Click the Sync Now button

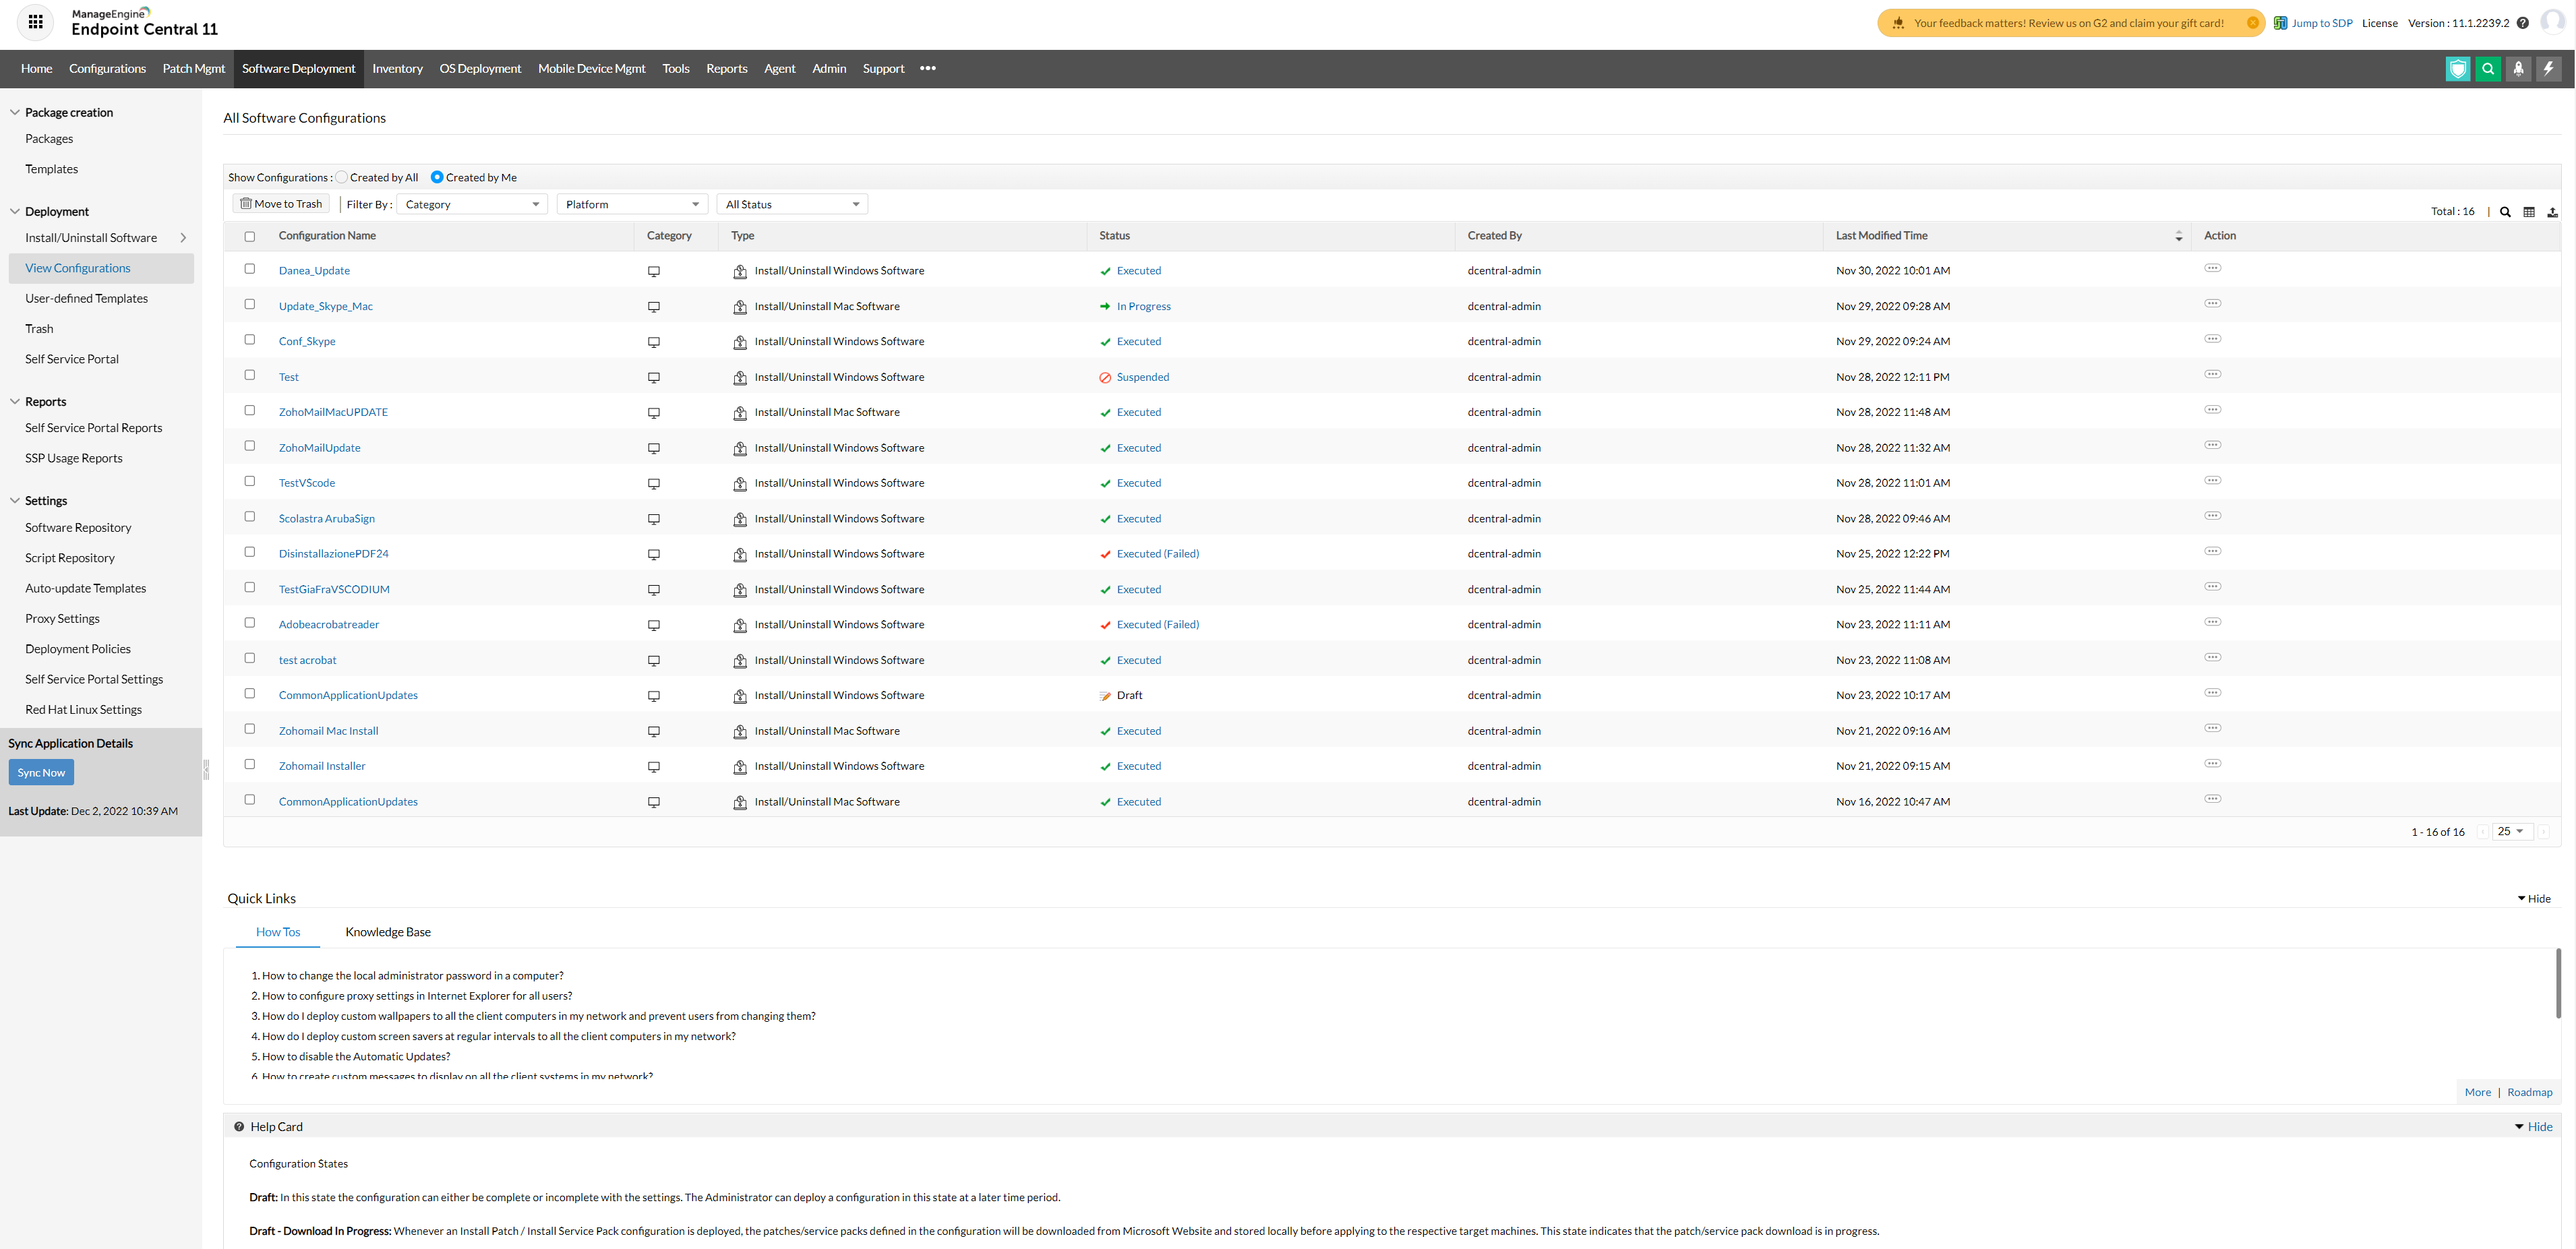[x=41, y=772]
